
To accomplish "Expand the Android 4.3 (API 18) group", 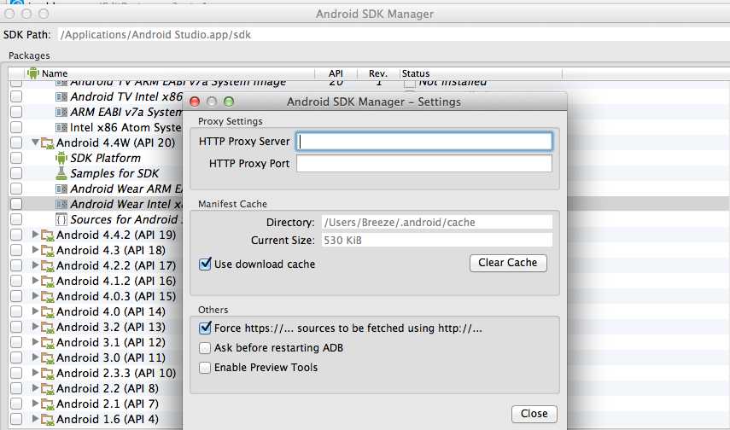I will point(35,250).
